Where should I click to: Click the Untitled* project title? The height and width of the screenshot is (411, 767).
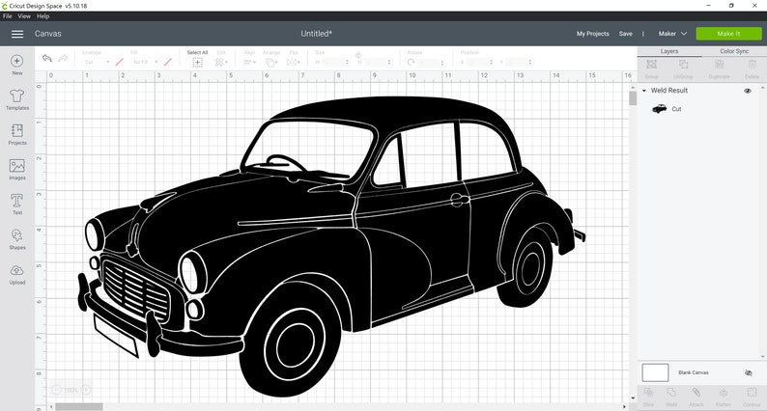tap(317, 34)
